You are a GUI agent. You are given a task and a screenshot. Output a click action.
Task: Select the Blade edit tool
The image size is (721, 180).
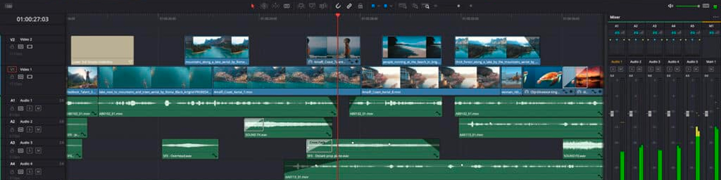pyautogui.click(x=287, y=6)
